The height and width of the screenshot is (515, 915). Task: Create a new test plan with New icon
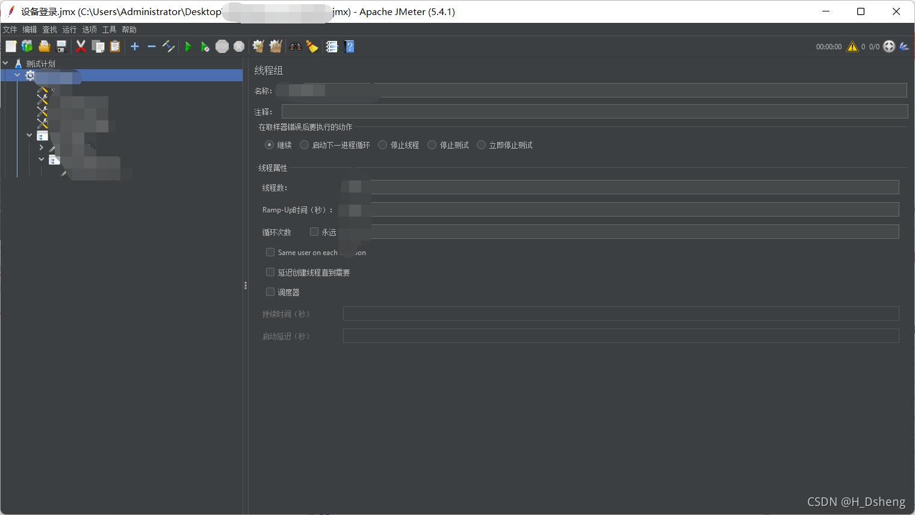(11, 46)
